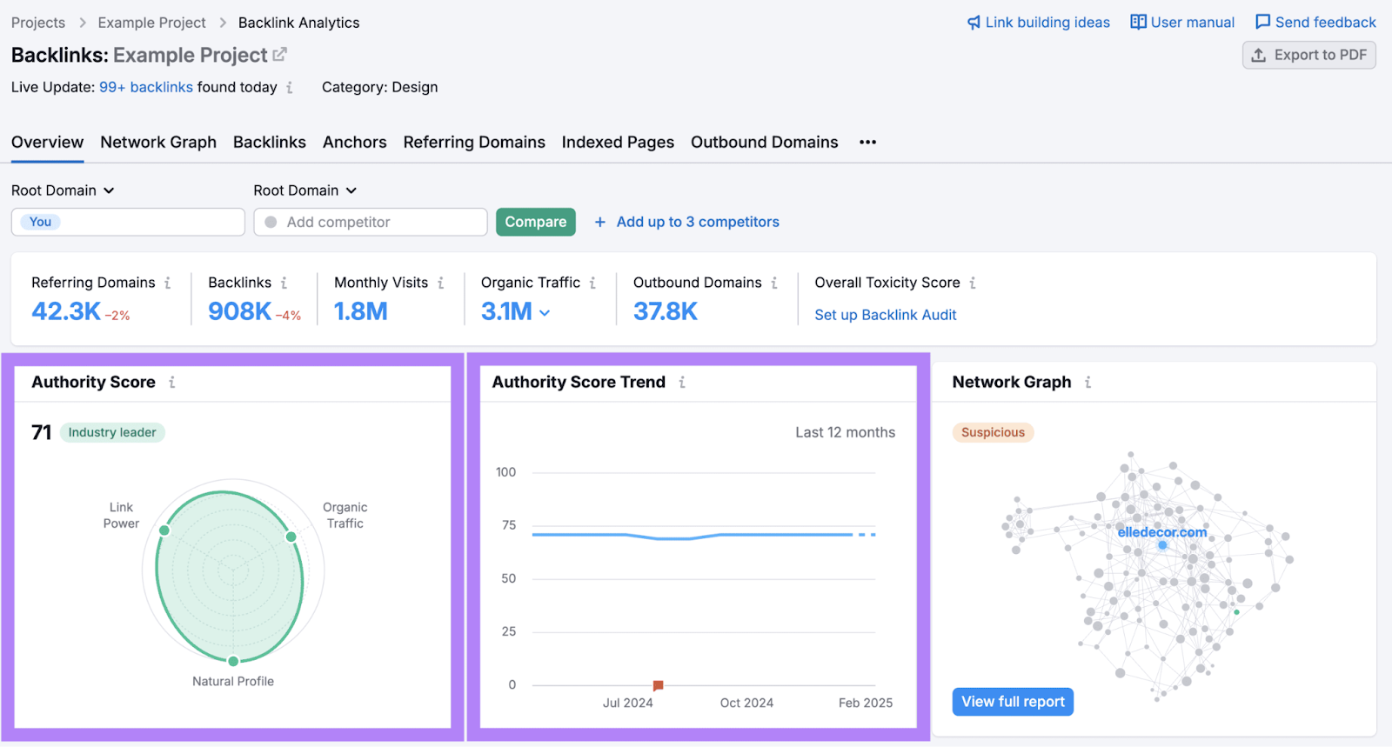Image resolution: width=1392 pixels, height=747 pixels.
Task: Go to the Anchors tab
Action: point(354,142)
